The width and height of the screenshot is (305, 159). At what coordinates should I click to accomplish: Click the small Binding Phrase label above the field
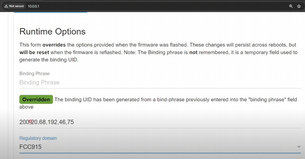[35, 73]
